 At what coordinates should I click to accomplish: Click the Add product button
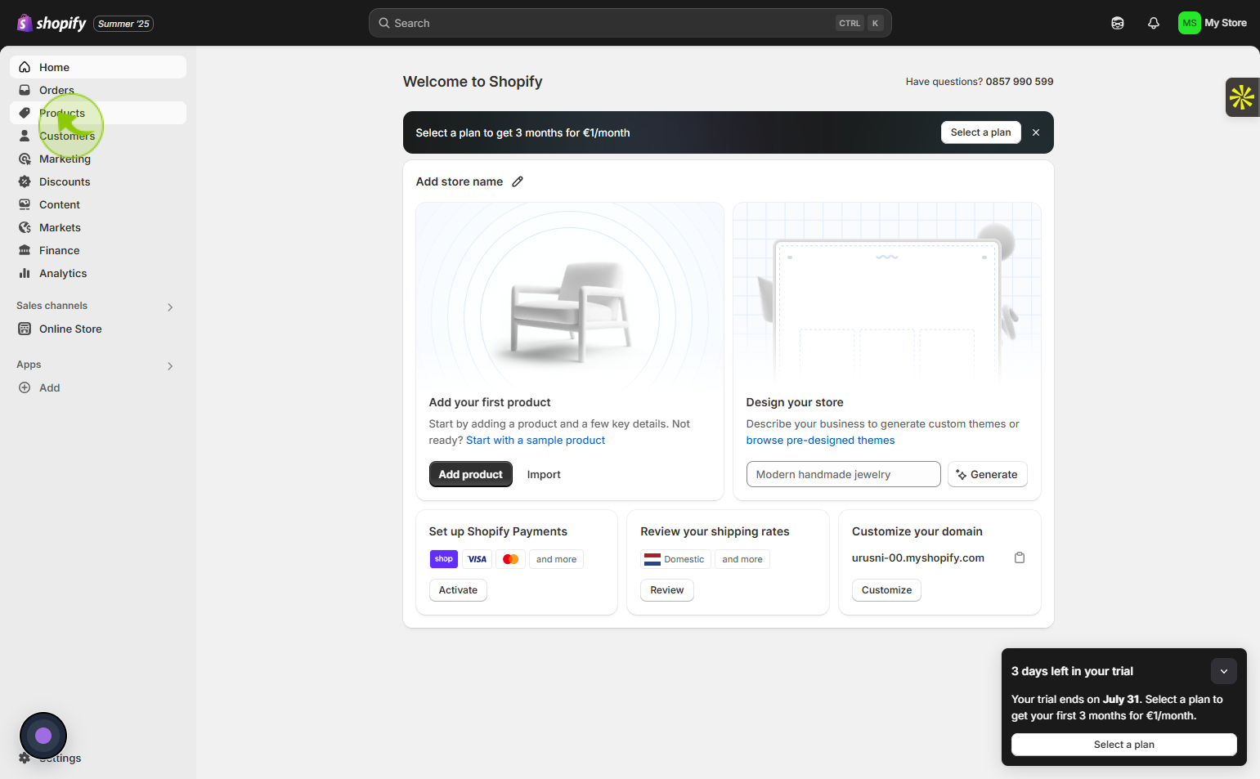[470, 474]
